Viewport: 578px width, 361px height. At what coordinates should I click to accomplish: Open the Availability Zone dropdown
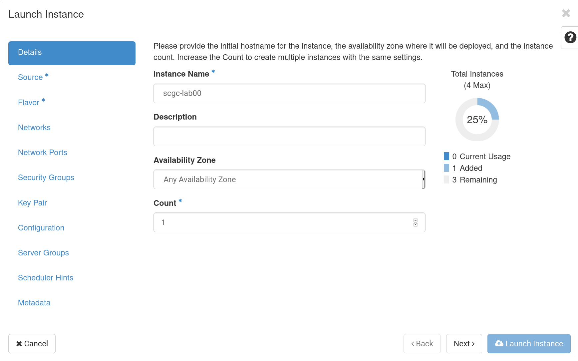pos(289,179)
